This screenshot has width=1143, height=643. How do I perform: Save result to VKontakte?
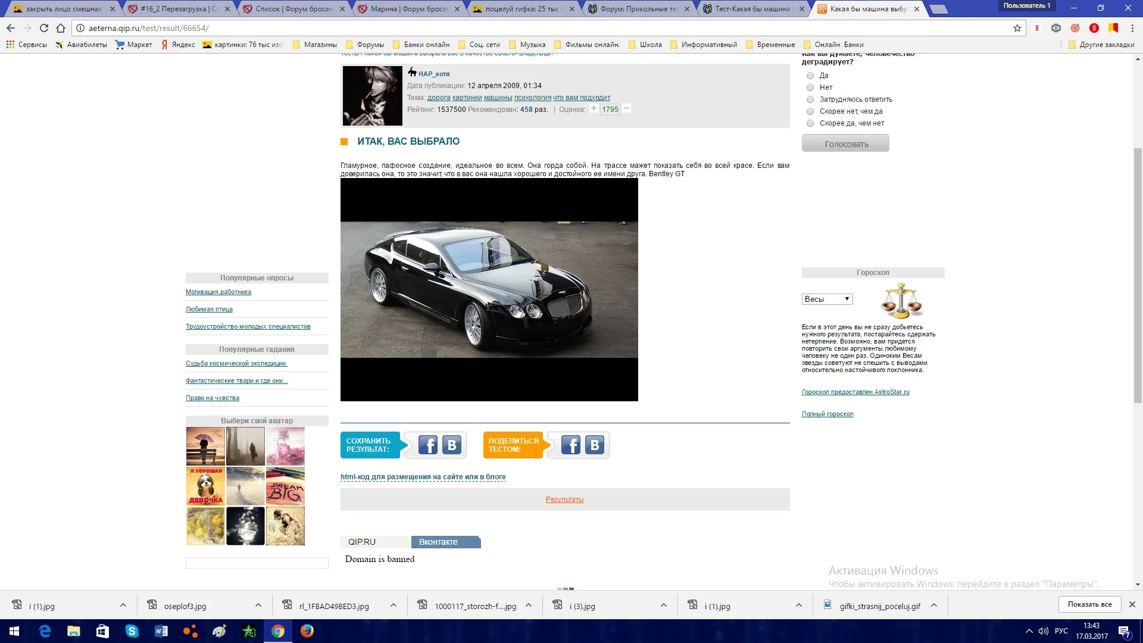[x=451, y=445]
